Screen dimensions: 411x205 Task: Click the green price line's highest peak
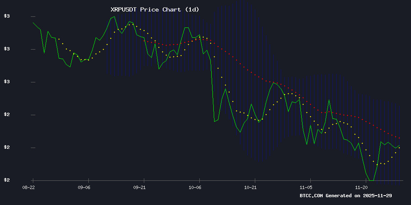pos(114,17)
